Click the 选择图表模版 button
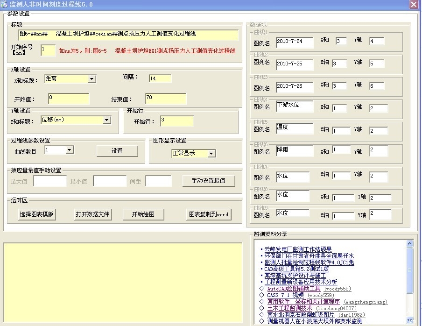The image size is (422, 326). [x=37, y=214]
